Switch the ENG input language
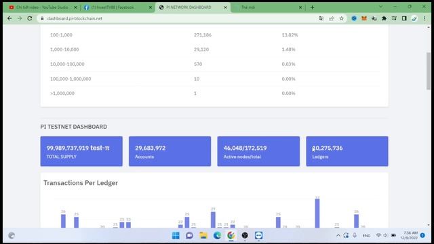Image resolution: width=434 pixels, height=244 pixels. [x=366, y=236]
